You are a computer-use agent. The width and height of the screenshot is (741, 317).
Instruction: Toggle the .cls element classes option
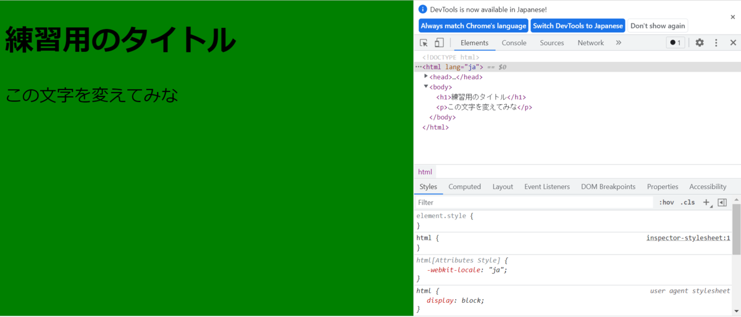pos(687,202)
